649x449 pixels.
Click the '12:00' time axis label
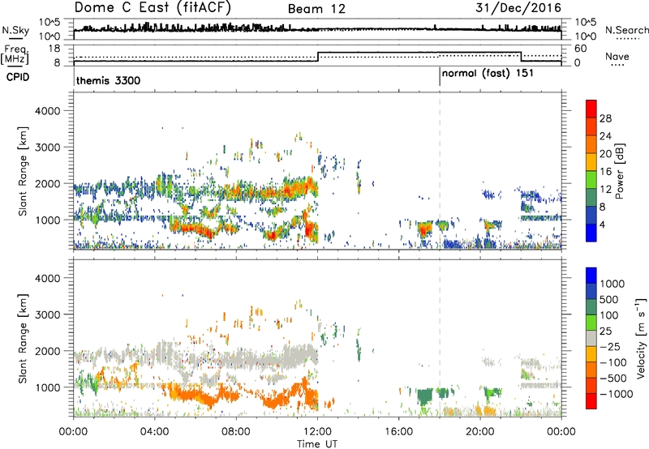click(317, 432)
